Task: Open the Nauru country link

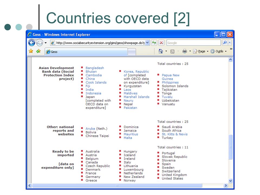Action: click(128, 101)
